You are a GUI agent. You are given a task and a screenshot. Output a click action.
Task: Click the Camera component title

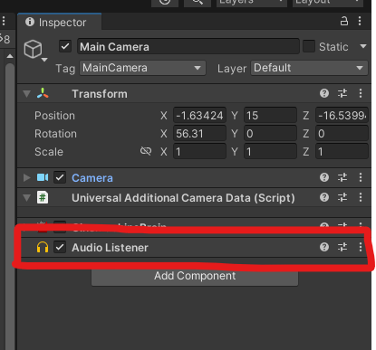tap(92, 178)
